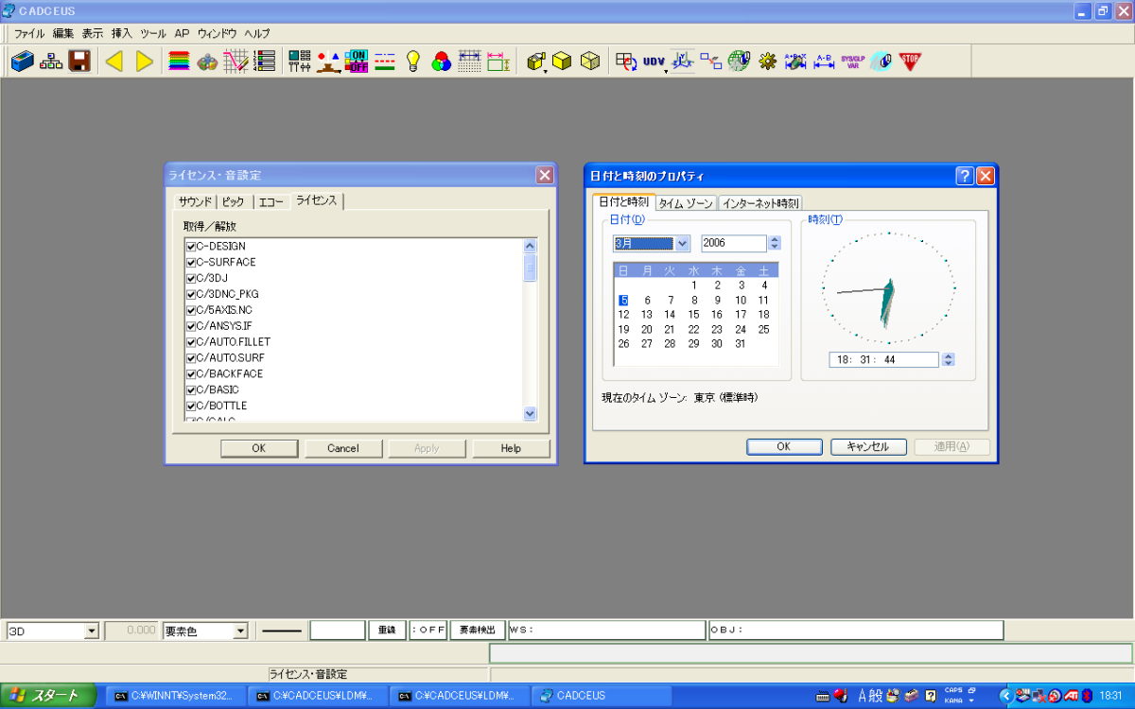Screen dimensions: 1135x709
Task: Click the year field showing 2006
Action: 734,243
